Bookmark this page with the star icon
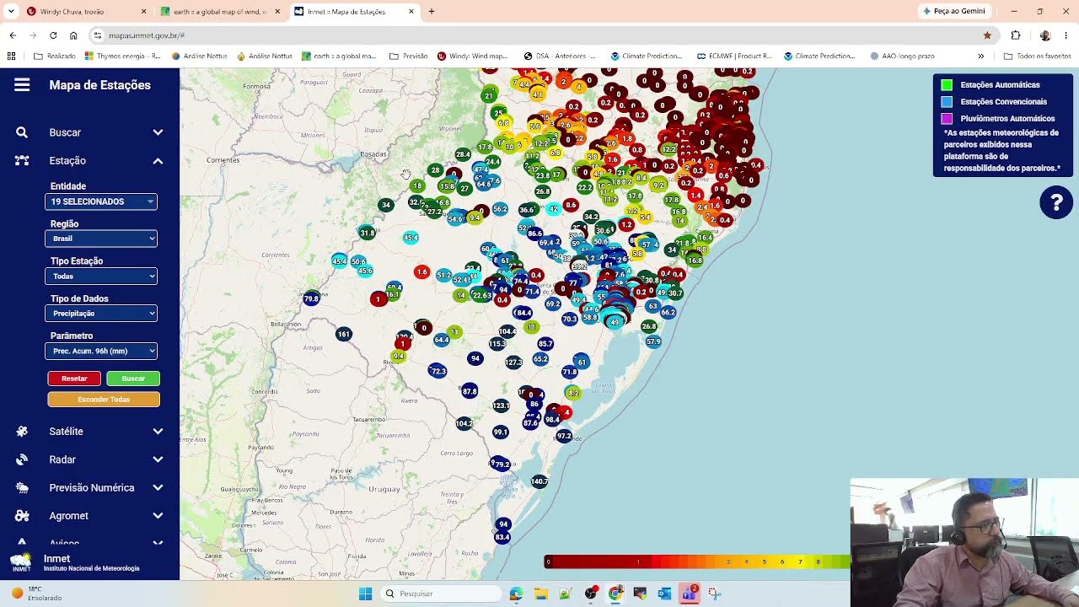The image size is (1079, 607). [987, 35]
